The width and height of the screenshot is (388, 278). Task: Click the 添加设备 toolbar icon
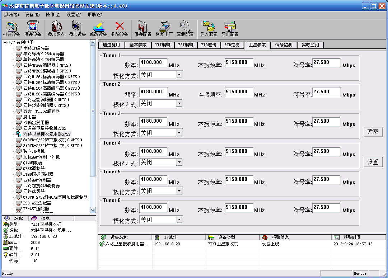click(77, 27)
